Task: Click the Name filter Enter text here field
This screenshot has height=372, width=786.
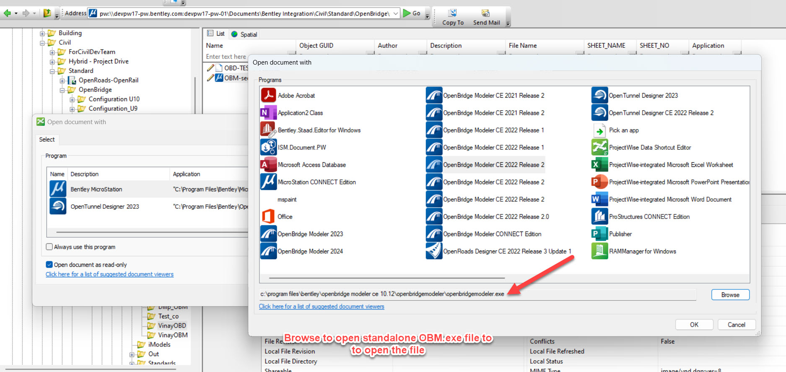Action: click(226, 57)
